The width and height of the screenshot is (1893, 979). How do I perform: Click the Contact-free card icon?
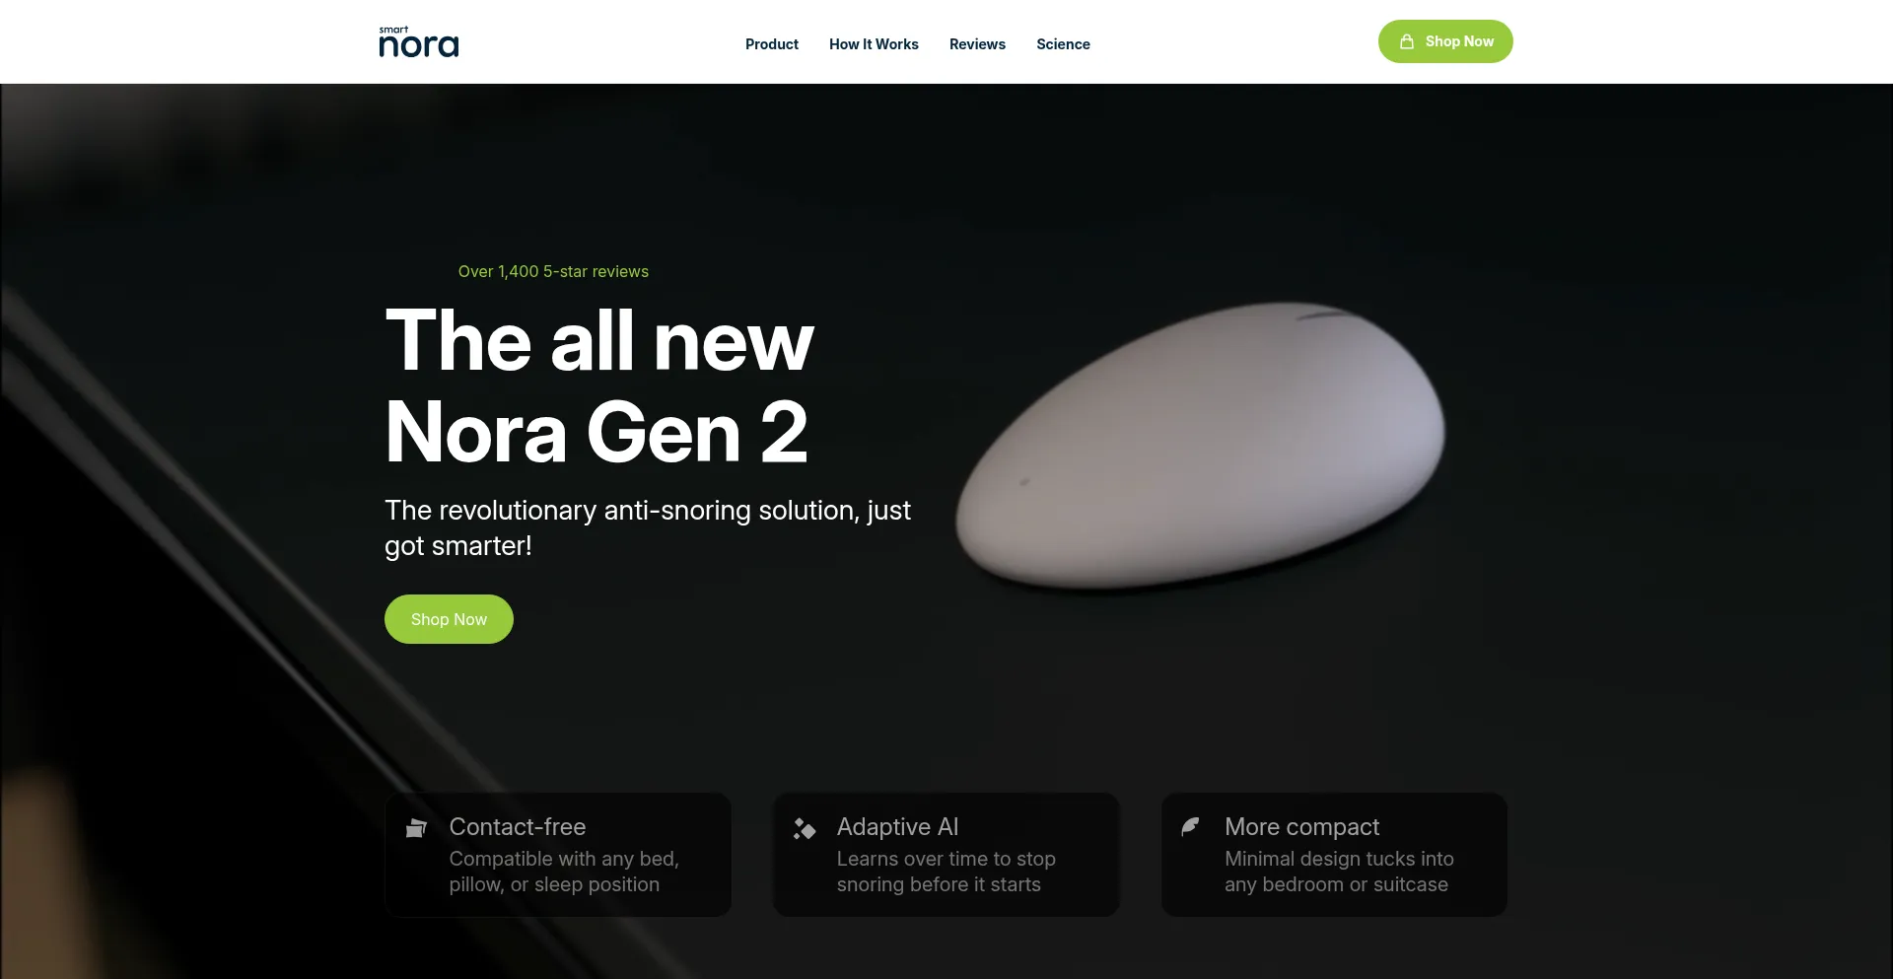click(x=416, y=828)
